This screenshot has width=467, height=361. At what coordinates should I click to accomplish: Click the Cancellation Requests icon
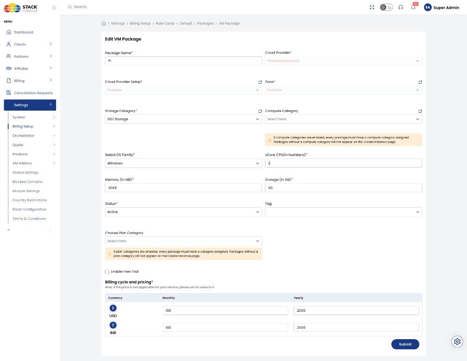tap(9, 93)
